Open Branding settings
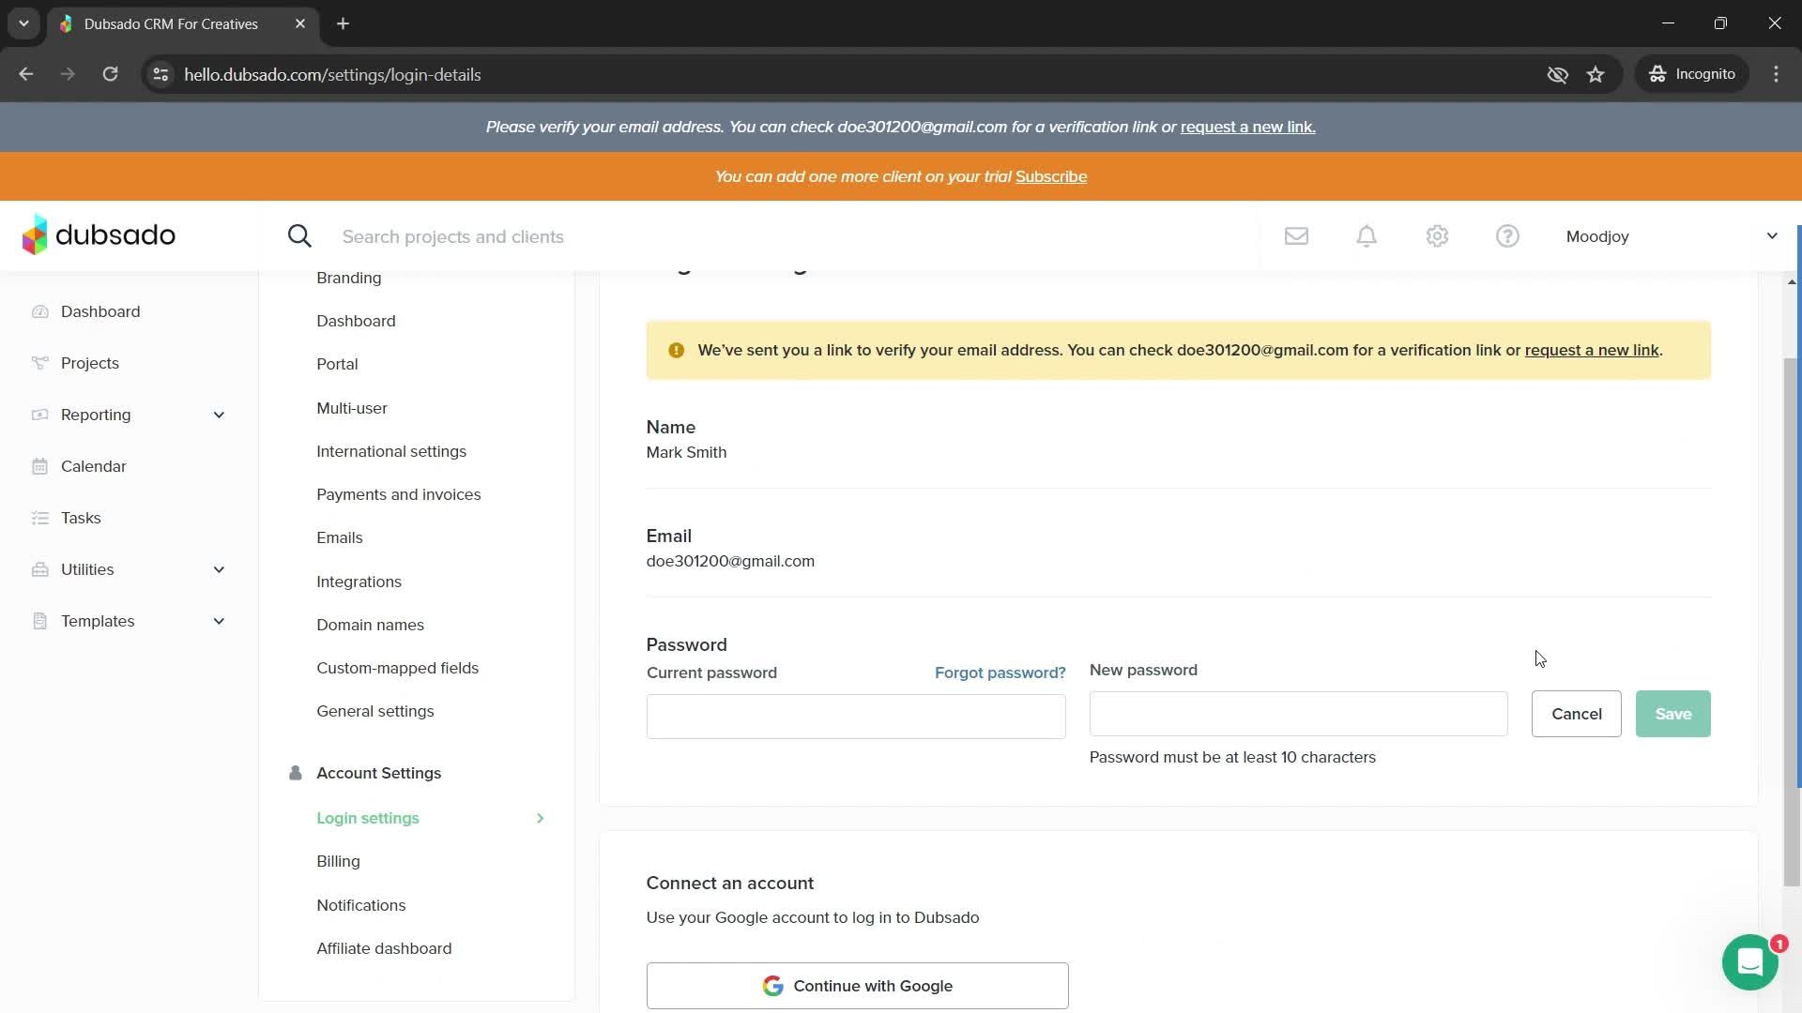 348,278
